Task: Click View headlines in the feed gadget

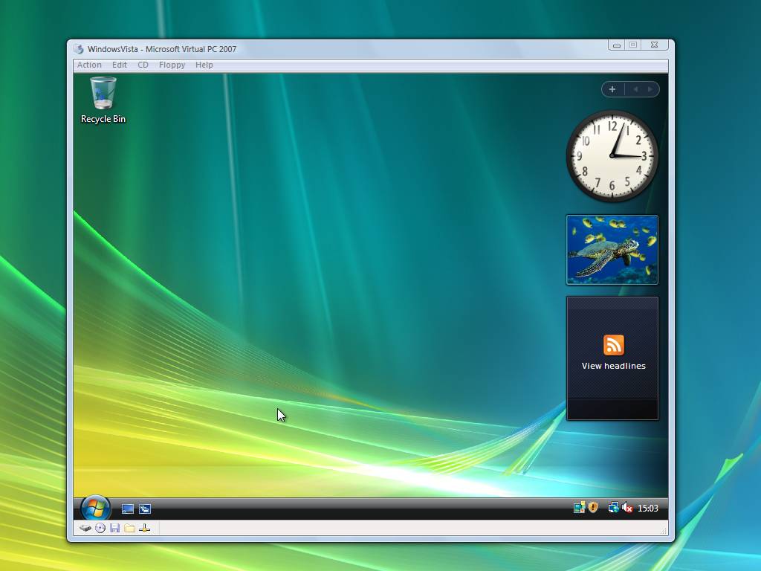Action: coord(613,365)
